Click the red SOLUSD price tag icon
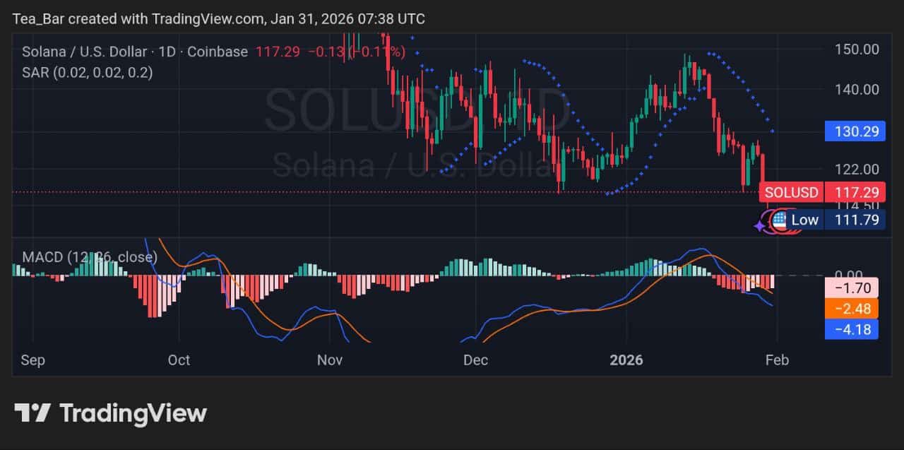Image resolution: width=904 pixels, height=450 pixels. 791,192
